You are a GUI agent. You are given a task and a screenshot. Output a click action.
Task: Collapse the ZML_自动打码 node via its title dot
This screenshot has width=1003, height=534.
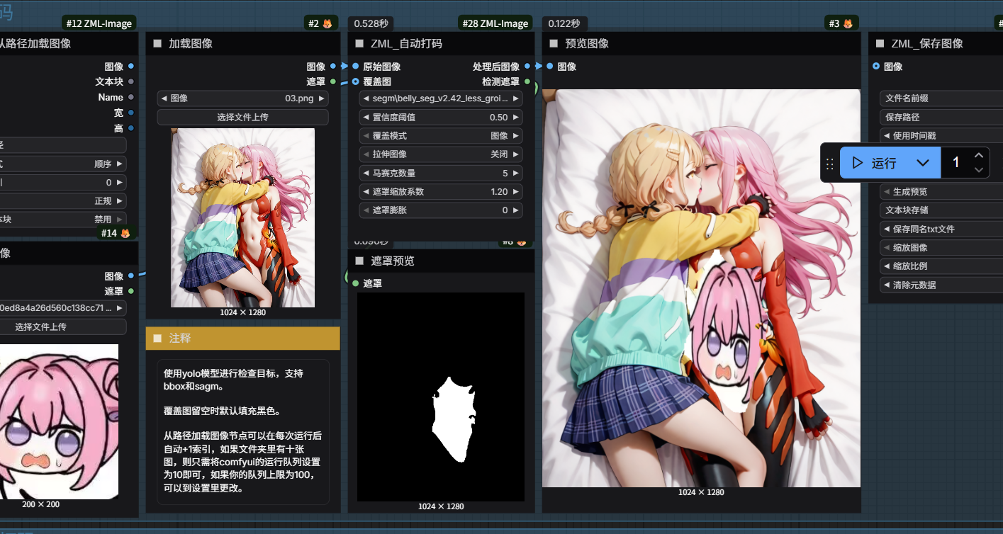pos(359,43)
